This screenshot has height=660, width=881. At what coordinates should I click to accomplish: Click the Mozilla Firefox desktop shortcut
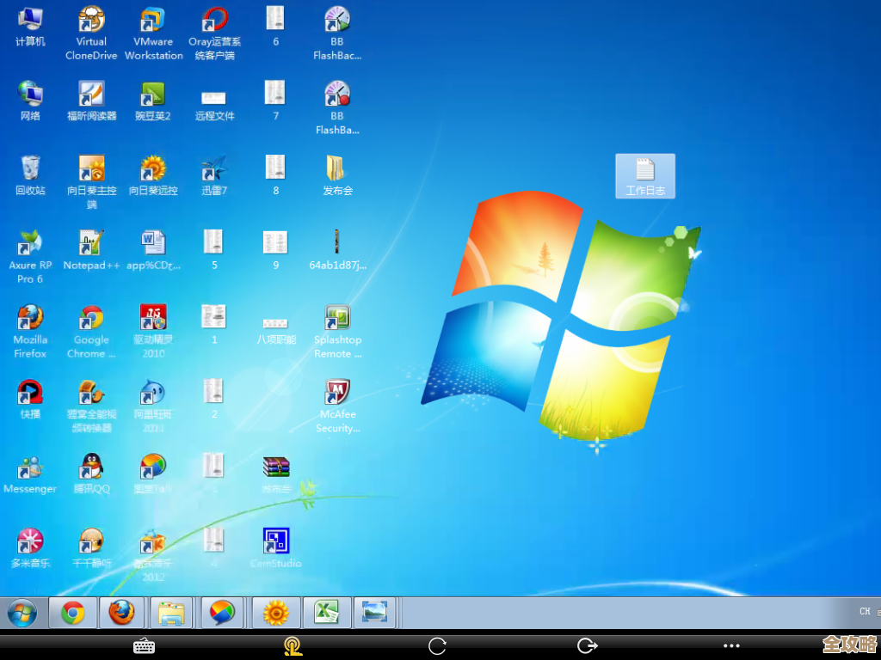(30, 318)
